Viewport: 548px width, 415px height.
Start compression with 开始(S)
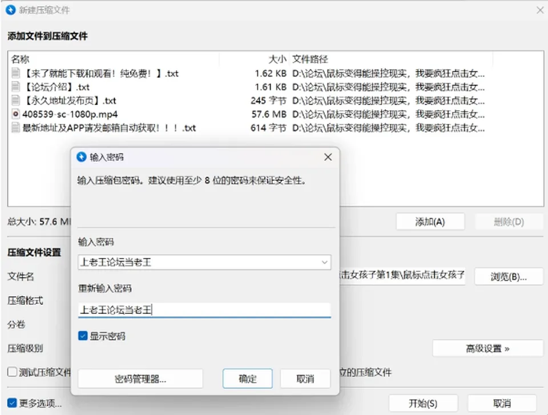[x=423, y=404]
